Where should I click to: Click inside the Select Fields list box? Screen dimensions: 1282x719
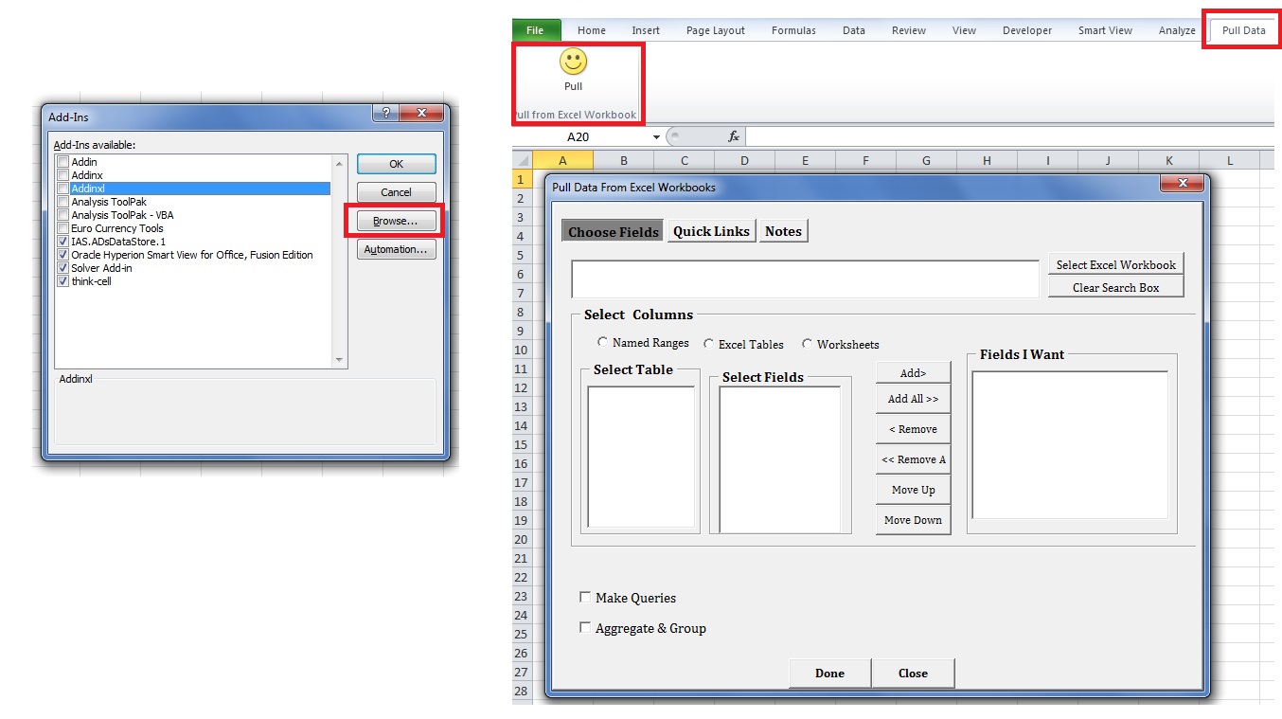780,458
